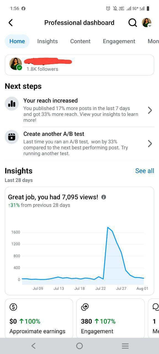The image size is (159, 354).
Task: Select the Home tab
Action: [17, 41]
